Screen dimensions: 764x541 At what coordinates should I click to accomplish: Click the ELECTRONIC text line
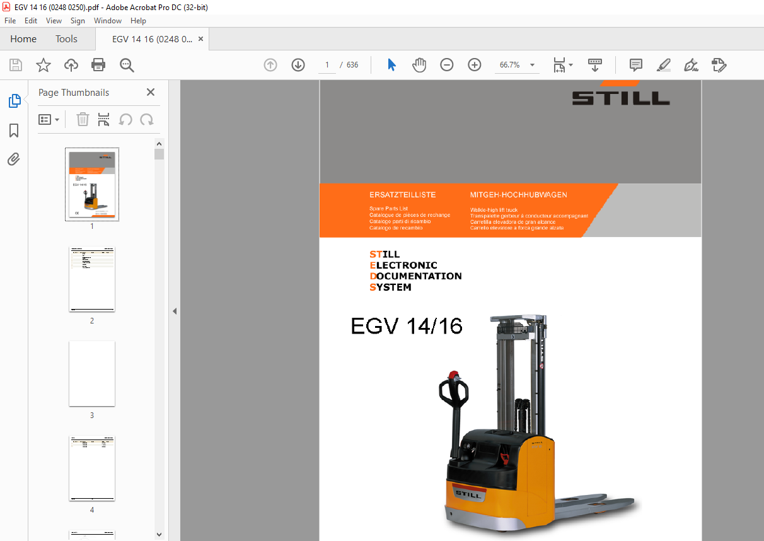click(x=403, y=265)
